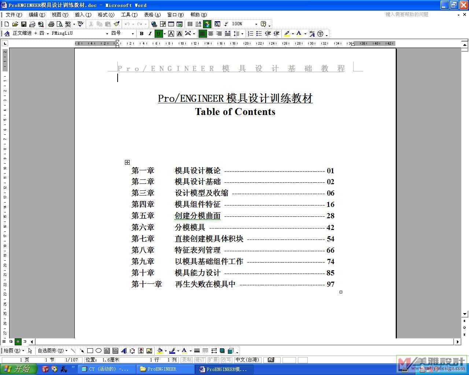Select the Rectangle drawing tool
This screenshot has height=375, width=469.
coord(90,350)
